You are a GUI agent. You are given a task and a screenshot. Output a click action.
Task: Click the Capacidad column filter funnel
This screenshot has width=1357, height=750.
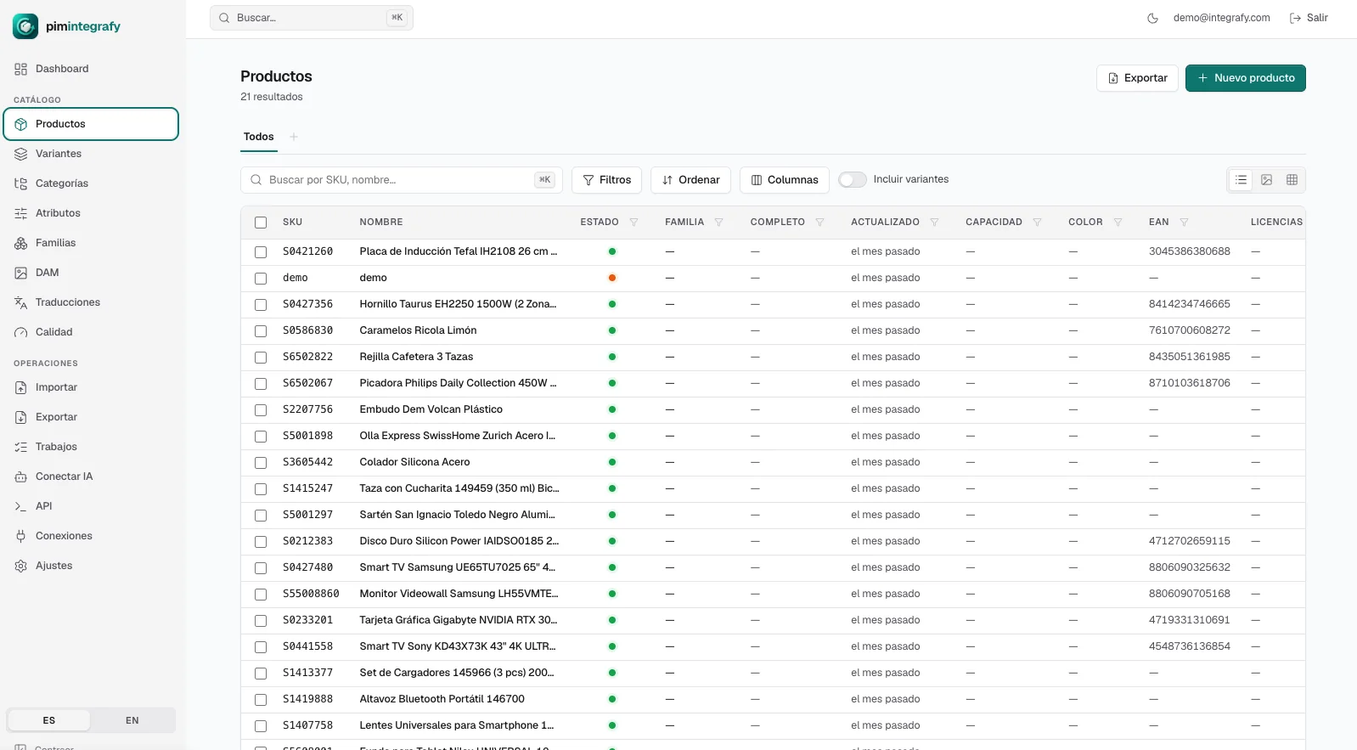1037,223
